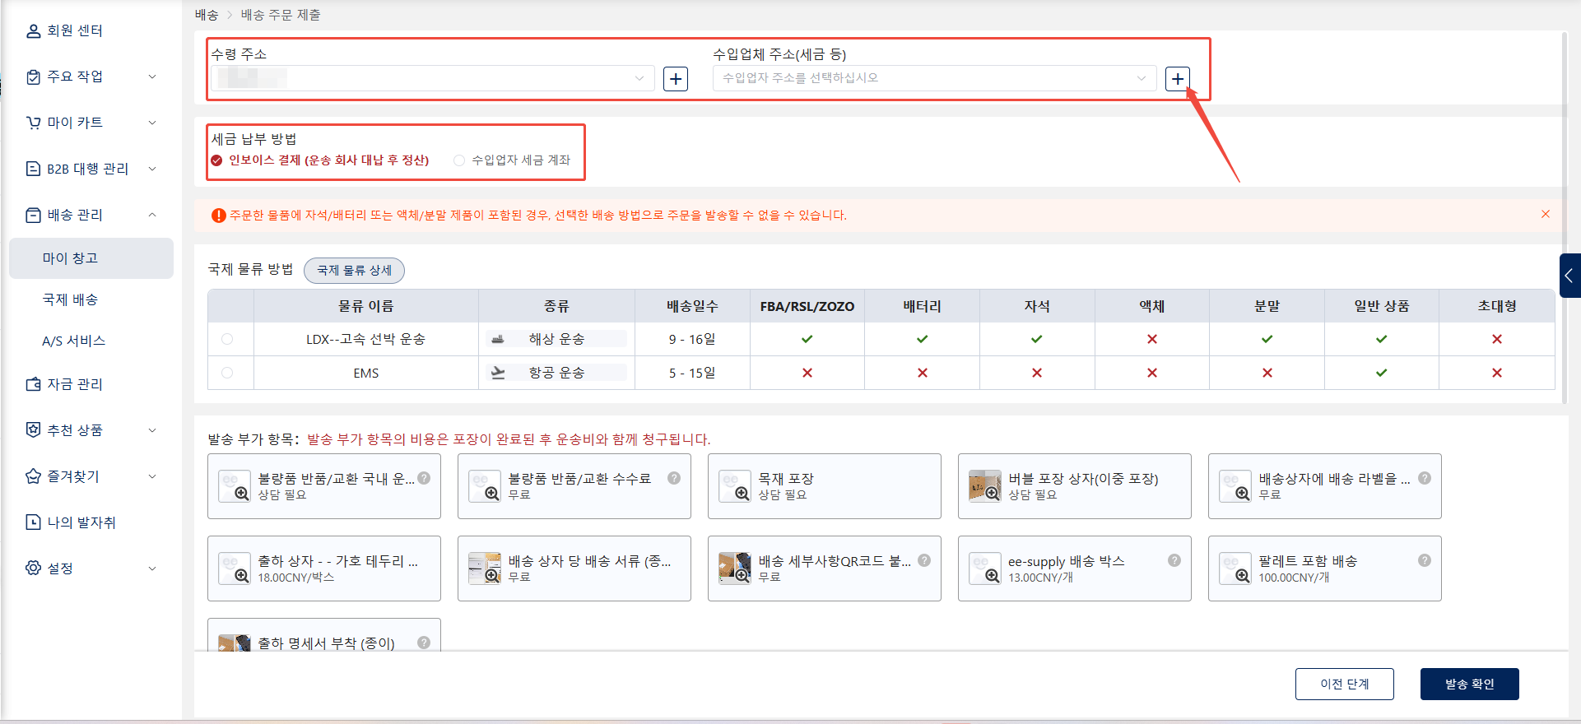Choose EMS shipping method radio
Image resolution: width=1581 pixels, height=724 pixels.
click(x=227, y=373)
